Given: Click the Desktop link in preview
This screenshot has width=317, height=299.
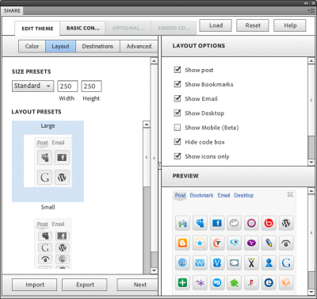Looking at the screenshot, I should pos(243,195).
